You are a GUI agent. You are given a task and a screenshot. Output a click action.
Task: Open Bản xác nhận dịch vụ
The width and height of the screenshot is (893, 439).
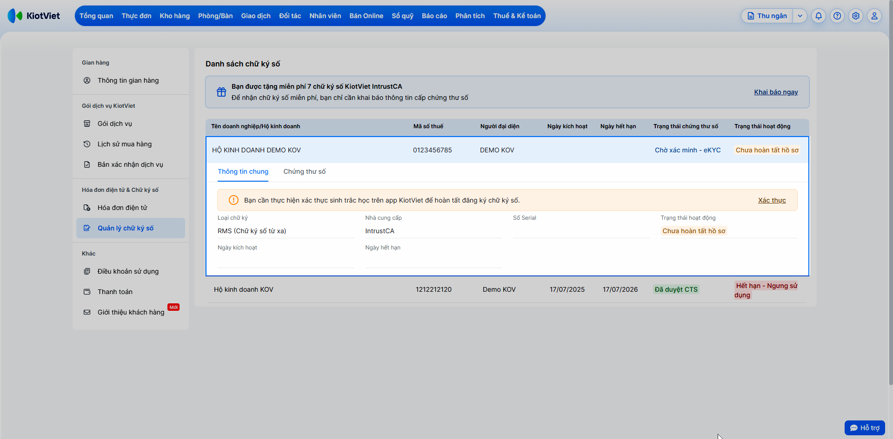point(131,164)
